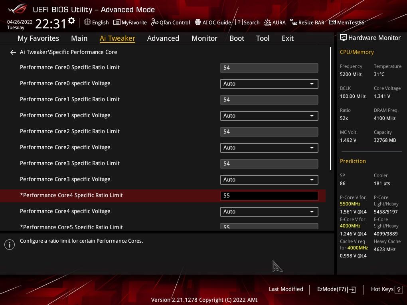Open the Tool tab

(x=263, y=38)
